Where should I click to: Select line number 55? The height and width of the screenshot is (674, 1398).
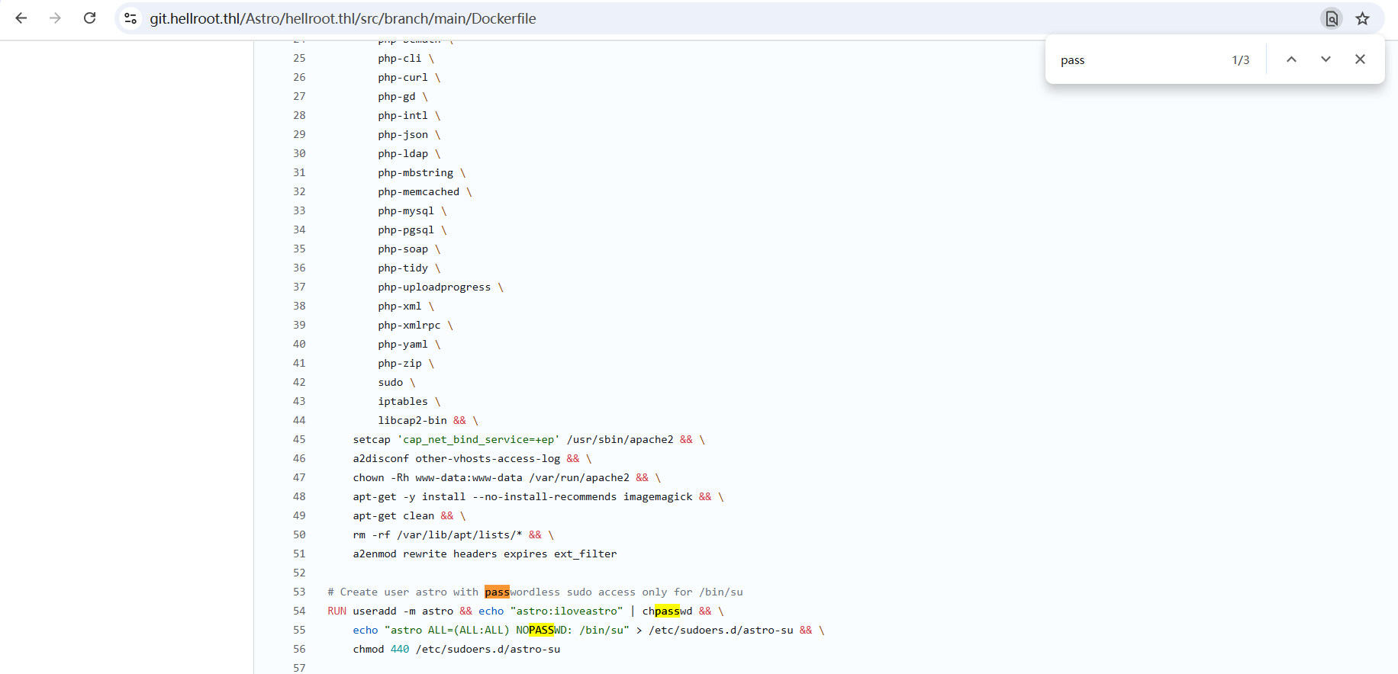[299, 630]
